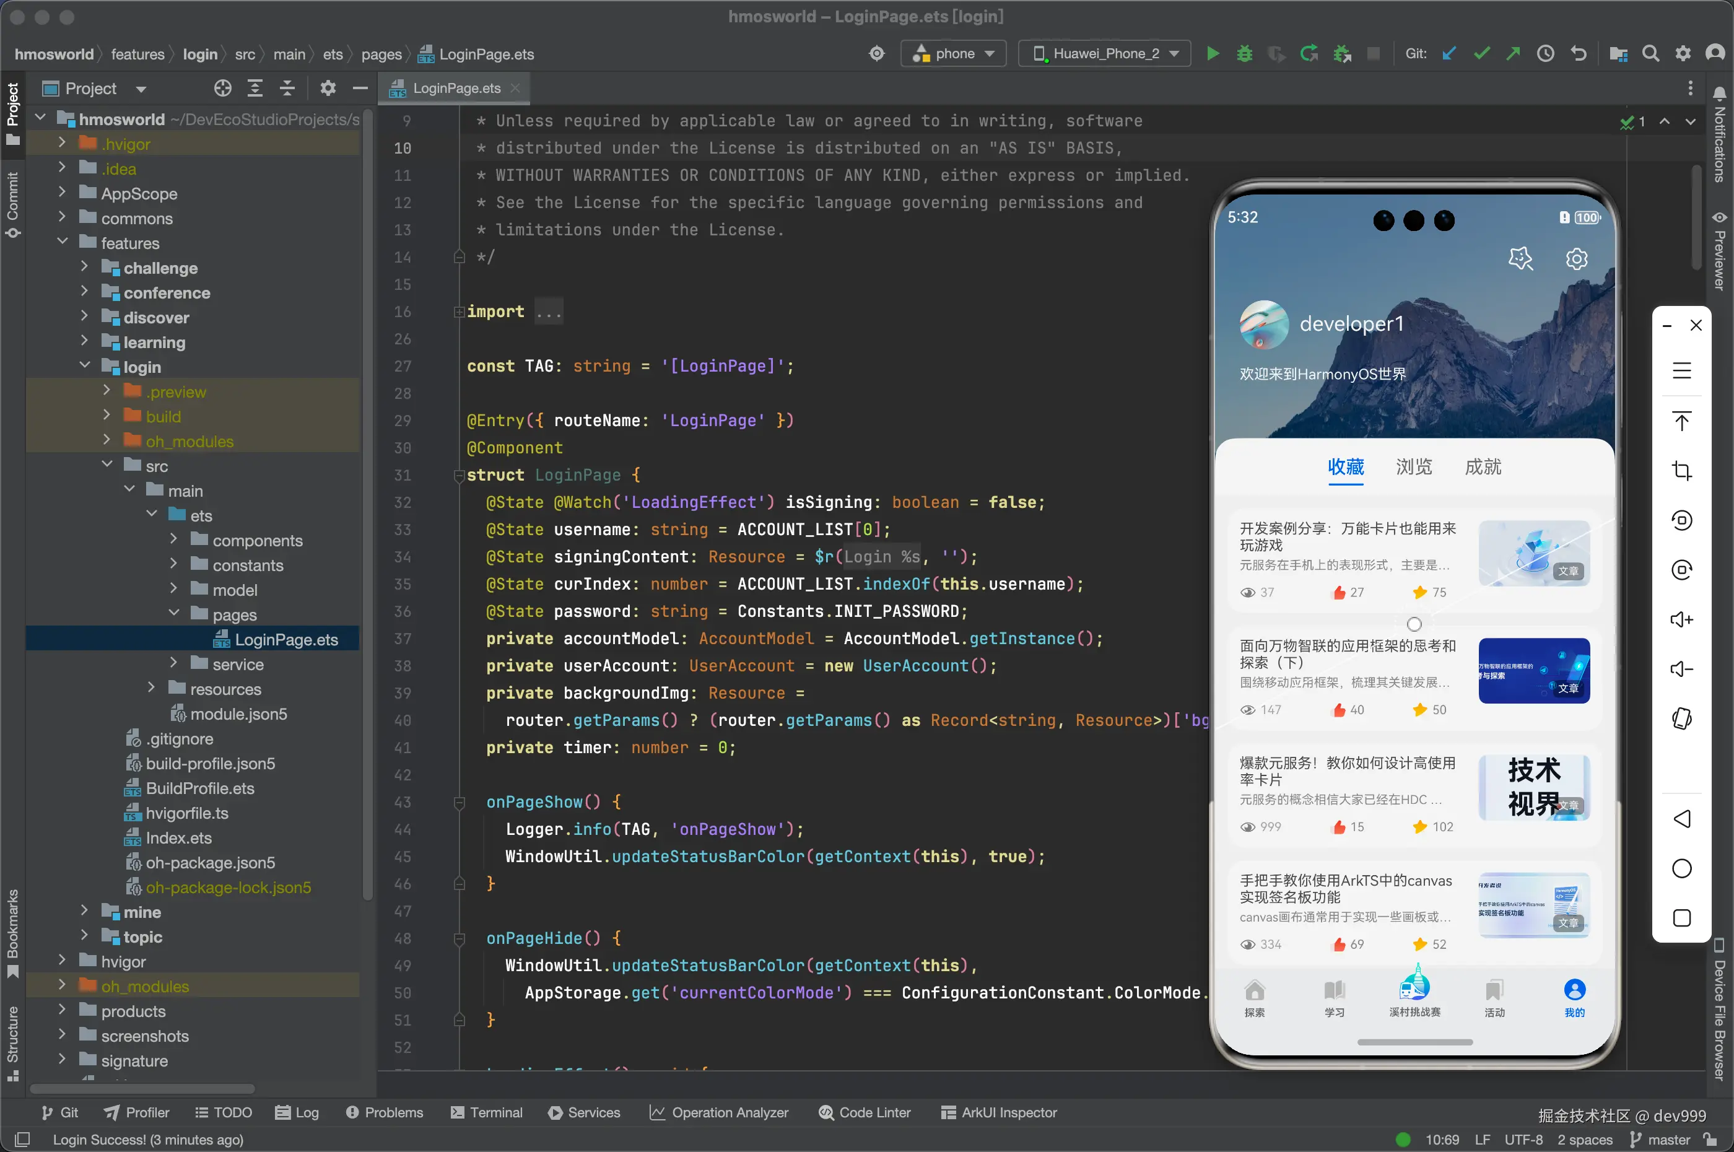Toggle the Bookmarks tool window

(x=12, y=931)
